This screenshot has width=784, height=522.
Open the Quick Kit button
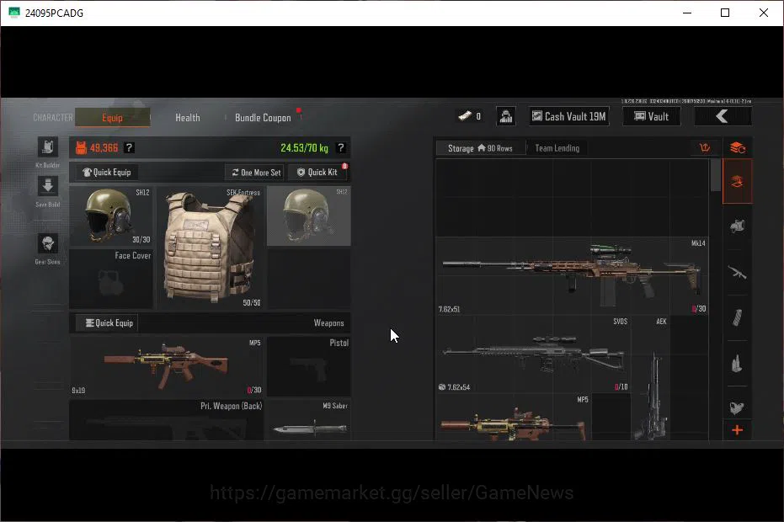(317, 172)
